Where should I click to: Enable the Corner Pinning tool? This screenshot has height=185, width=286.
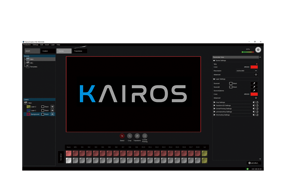[x=145, y=136]
